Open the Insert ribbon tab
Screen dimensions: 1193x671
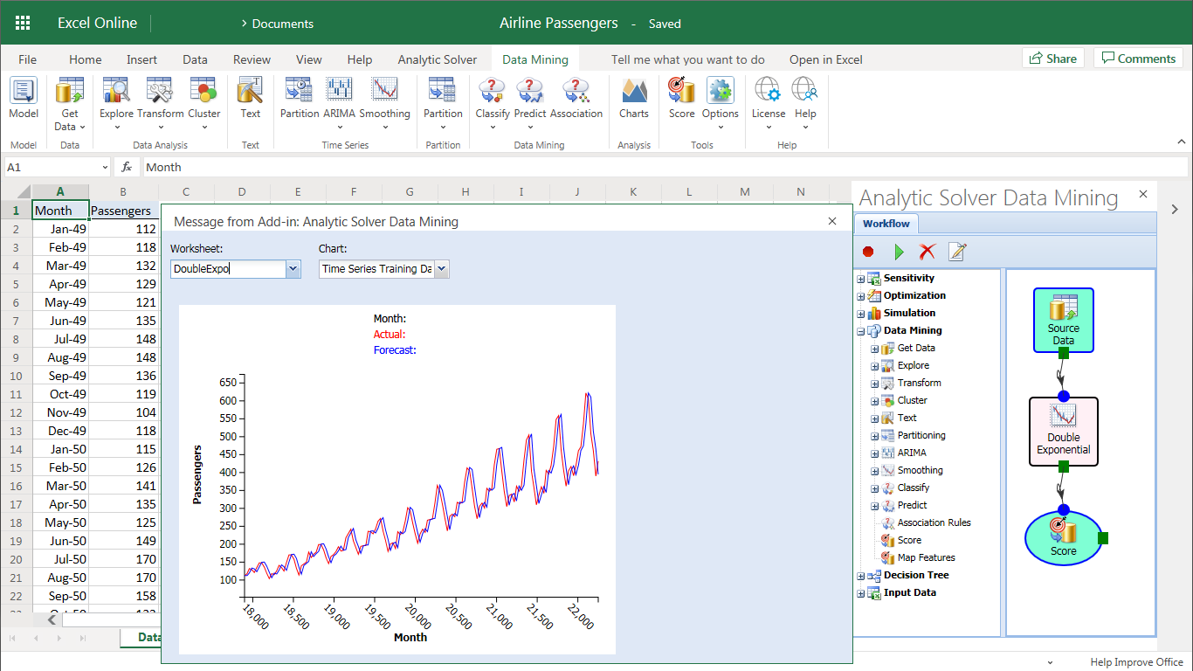pos(141,59)
